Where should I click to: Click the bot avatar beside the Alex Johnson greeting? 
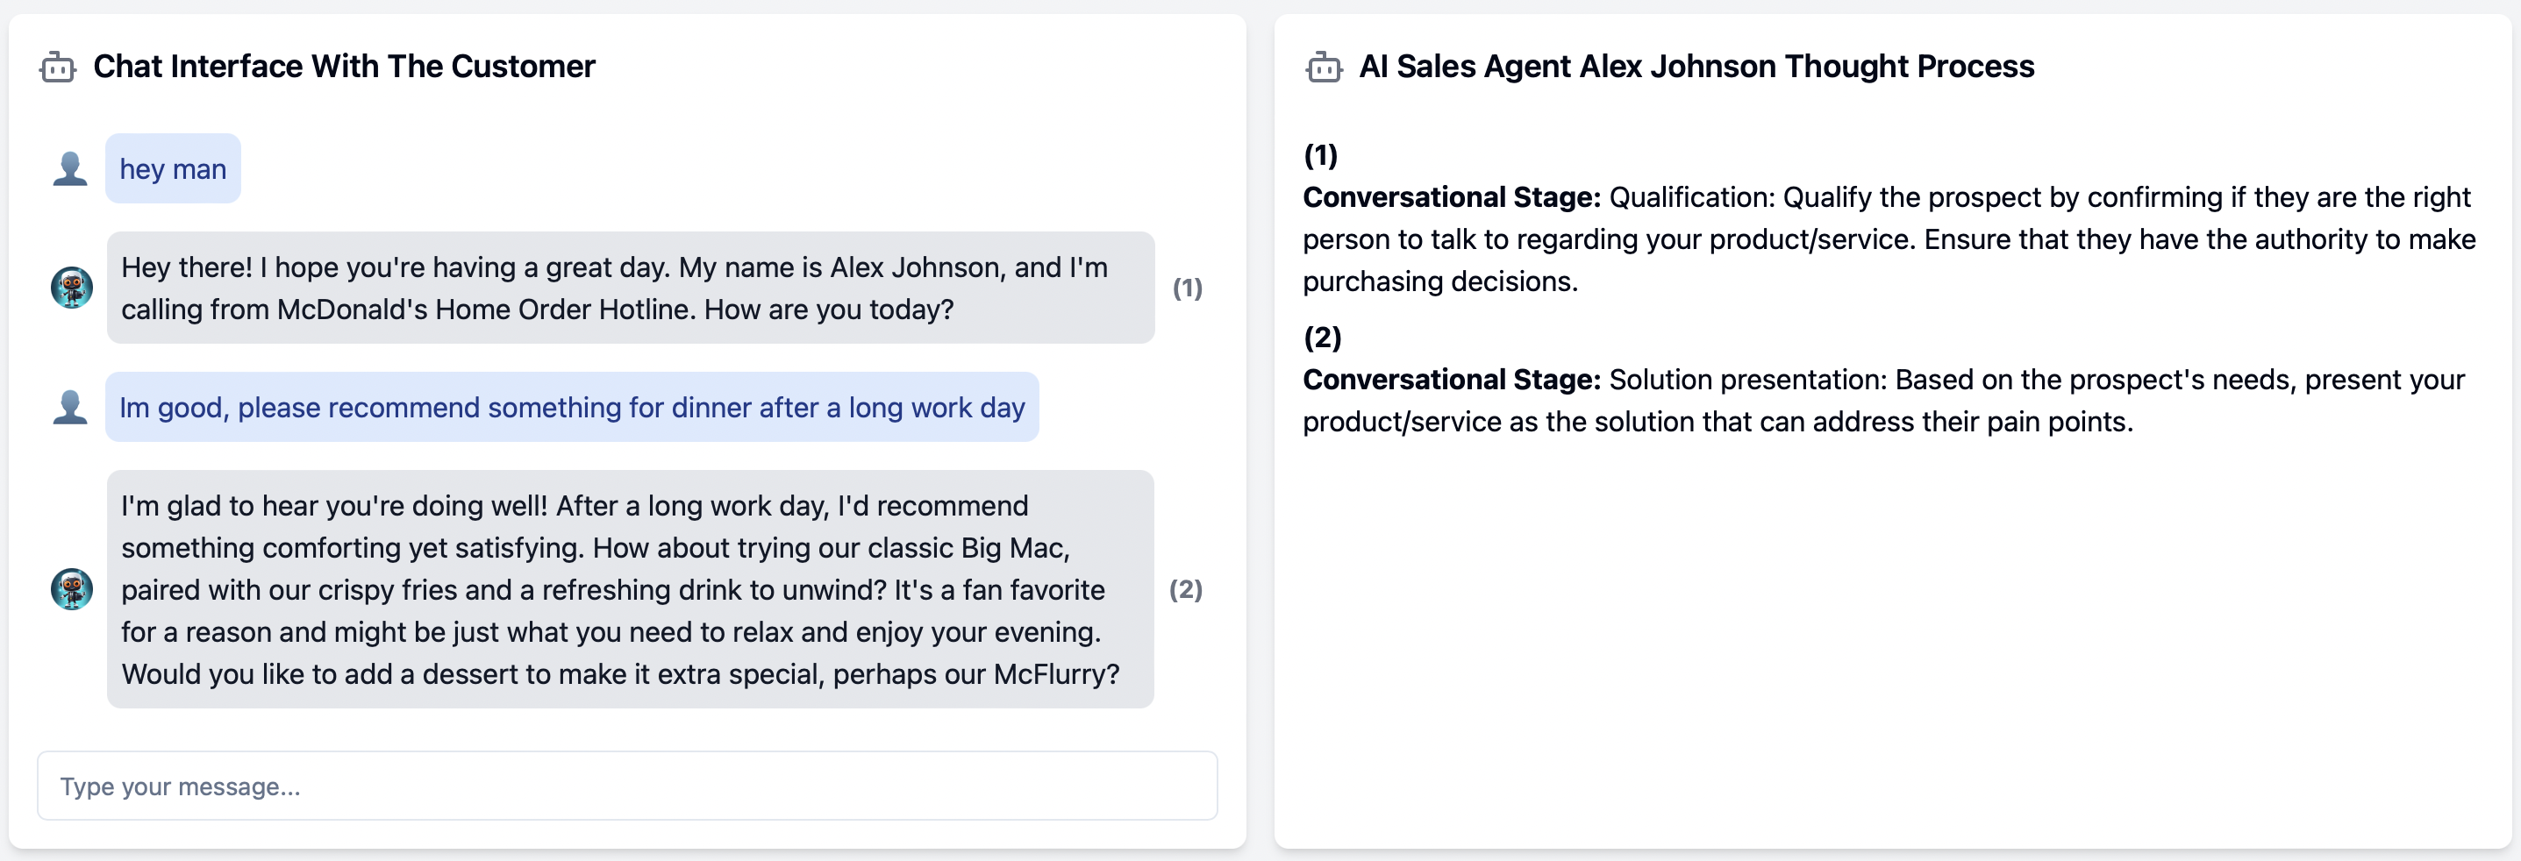pos(71,288)
